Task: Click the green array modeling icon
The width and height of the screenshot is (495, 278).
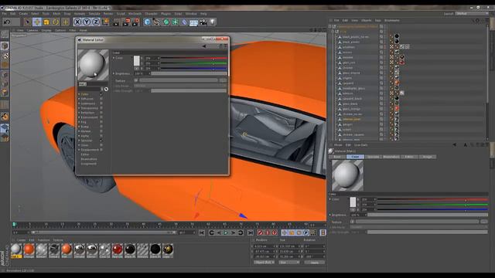Action: coord(176,22)
